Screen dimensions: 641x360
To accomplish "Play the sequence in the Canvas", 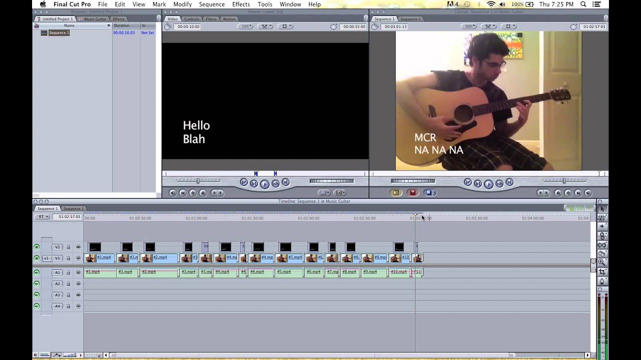I will point(488,183).
